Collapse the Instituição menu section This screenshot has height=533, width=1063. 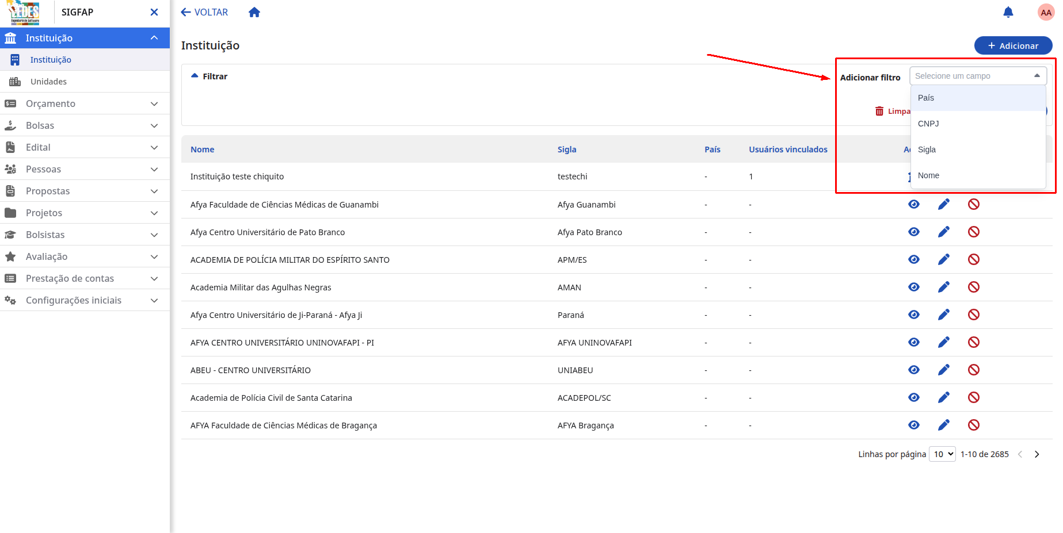pos(85,38)
